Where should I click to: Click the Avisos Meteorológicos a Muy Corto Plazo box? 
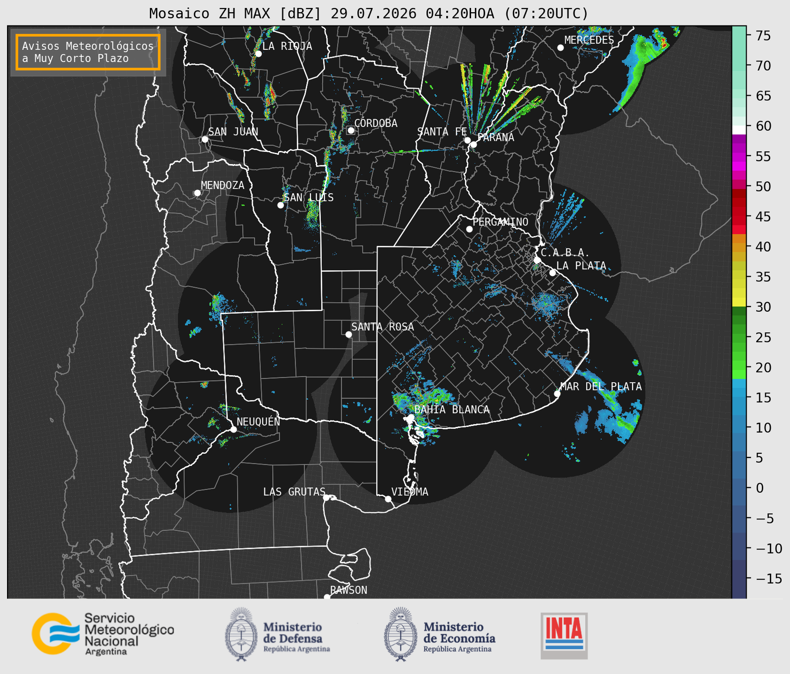pyautogui.click(x=88, y=52)
